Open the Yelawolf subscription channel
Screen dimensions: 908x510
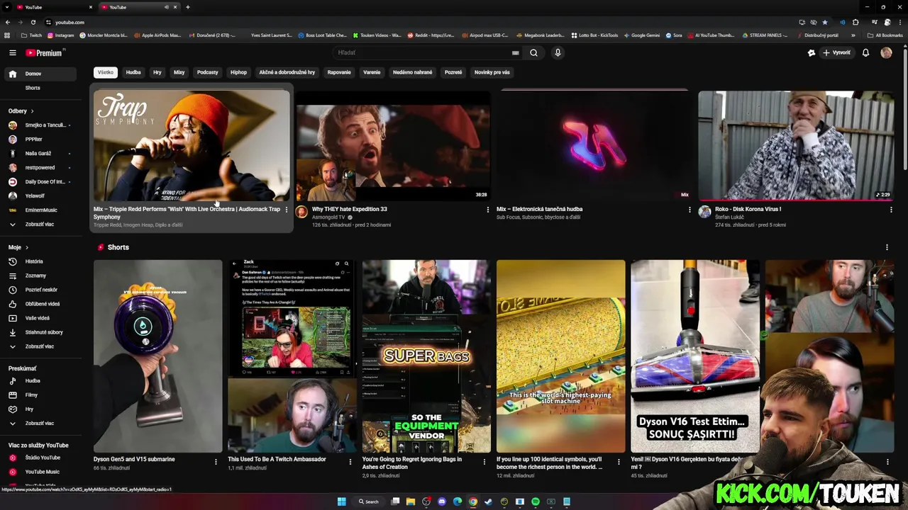40,196
